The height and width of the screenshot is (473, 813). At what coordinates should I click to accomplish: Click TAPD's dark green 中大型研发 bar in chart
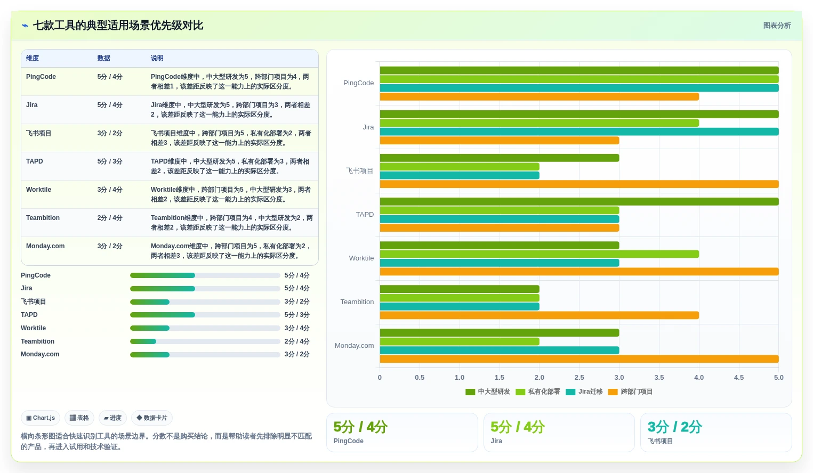579,201
